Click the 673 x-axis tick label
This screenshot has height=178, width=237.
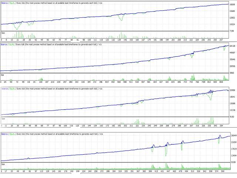[x=173, y=82]
